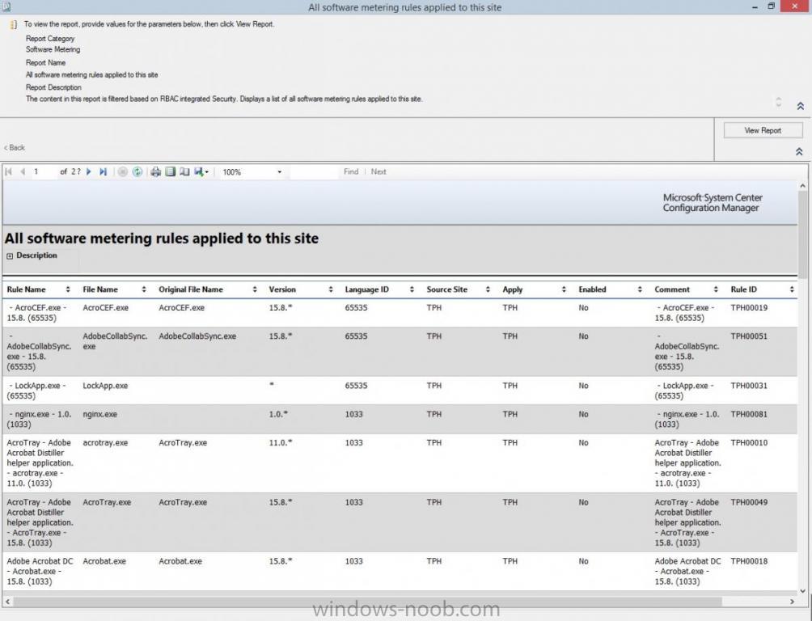The height and width of the screenshot is (621, 812).
Task: Sort by Apply column
Action: [x=564, y=289]
